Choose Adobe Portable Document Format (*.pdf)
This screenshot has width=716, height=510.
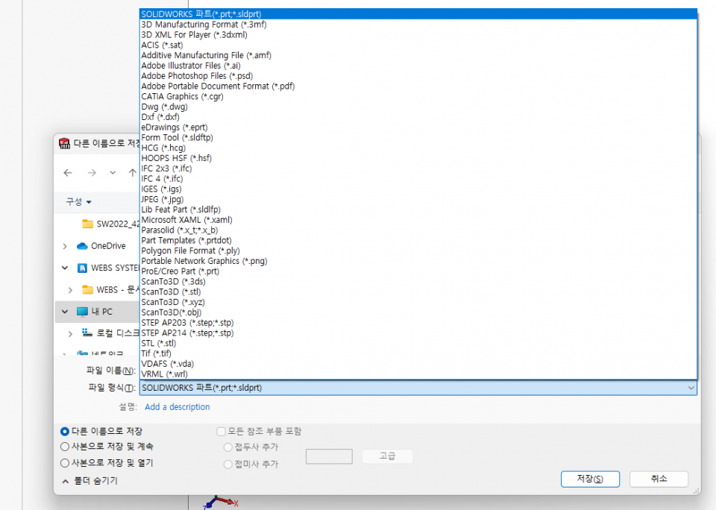pyautogui.click(x=418, y=86)
